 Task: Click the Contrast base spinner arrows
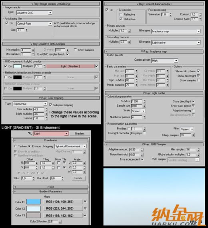(200, 19)
